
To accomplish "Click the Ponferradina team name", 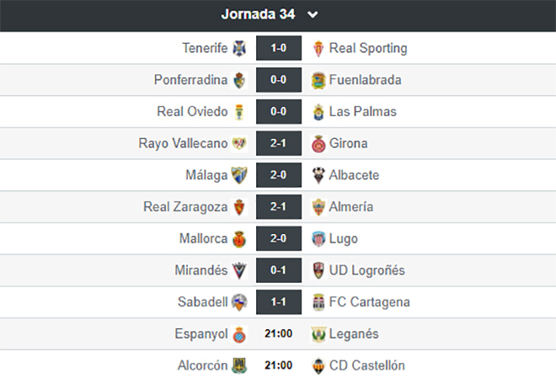I will [x=190, y=80].
